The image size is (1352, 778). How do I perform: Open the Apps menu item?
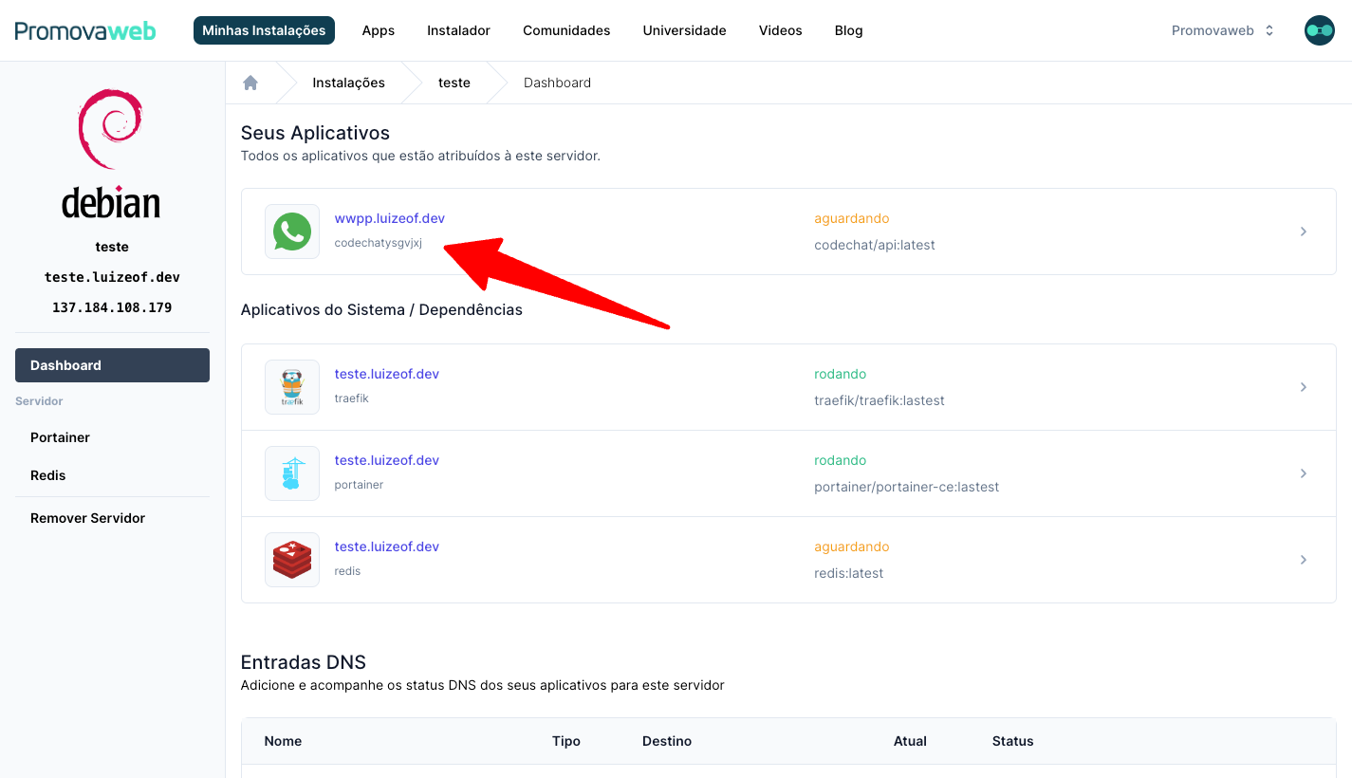coord(379,30)
